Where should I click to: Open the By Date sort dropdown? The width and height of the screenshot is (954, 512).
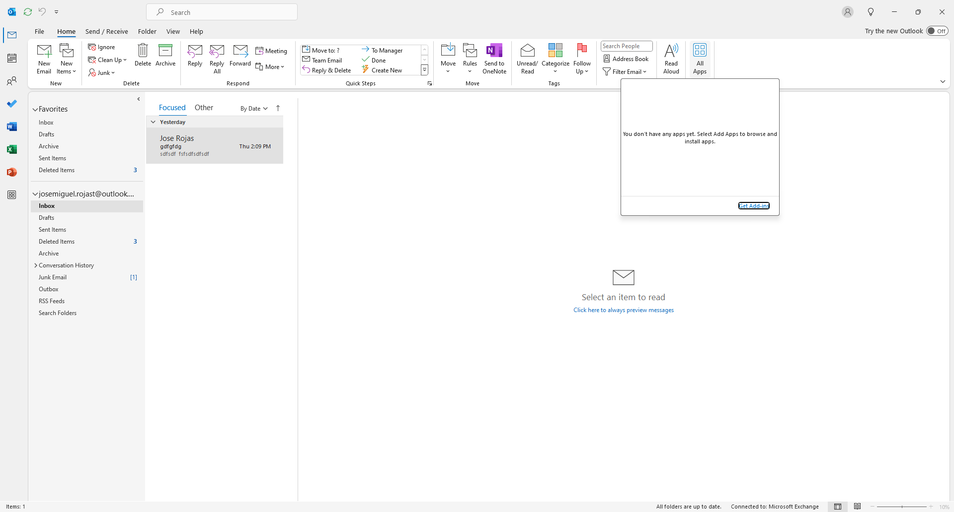click(254, 109)
